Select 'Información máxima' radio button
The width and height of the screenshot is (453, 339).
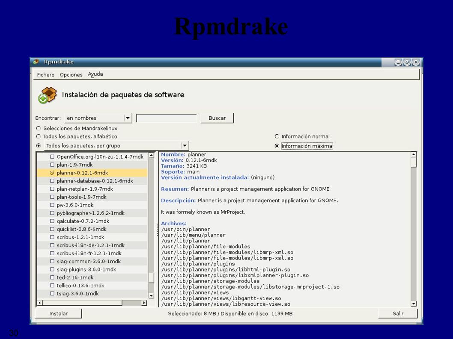point(277,146)
